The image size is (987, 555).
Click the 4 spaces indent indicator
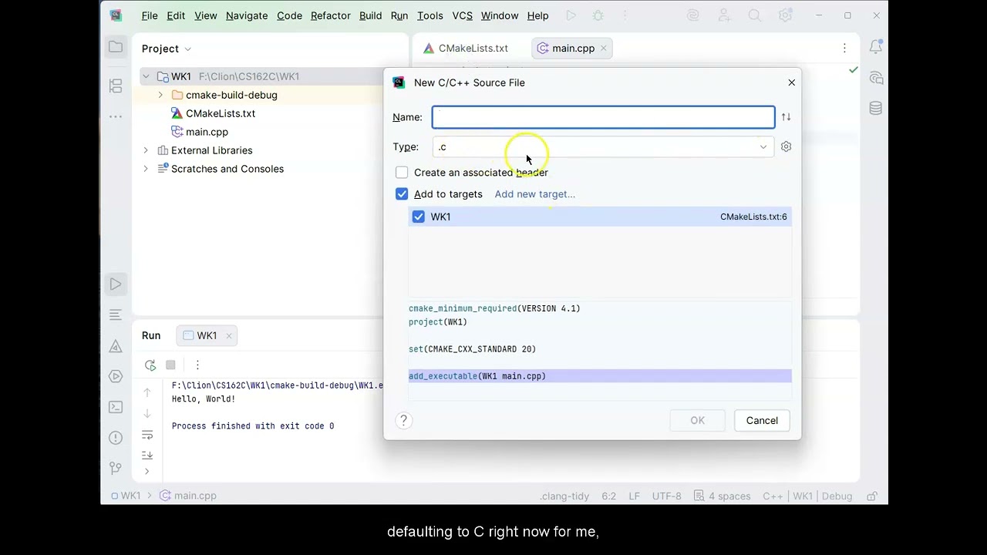(722, 496)
